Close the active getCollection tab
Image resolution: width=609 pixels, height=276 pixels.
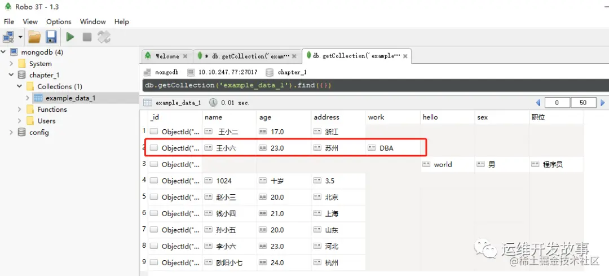tap(405, 56)
